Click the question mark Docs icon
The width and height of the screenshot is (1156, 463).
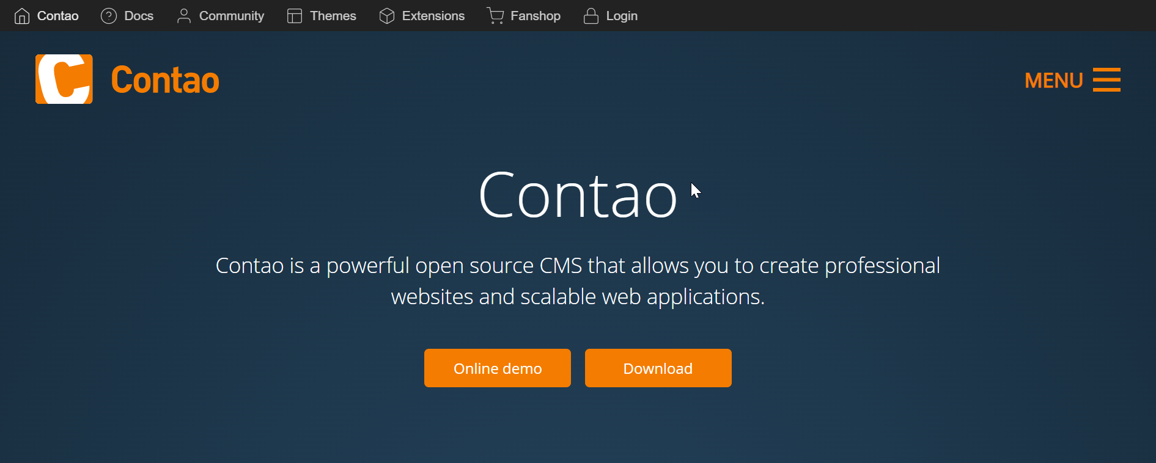click(109, 16)
